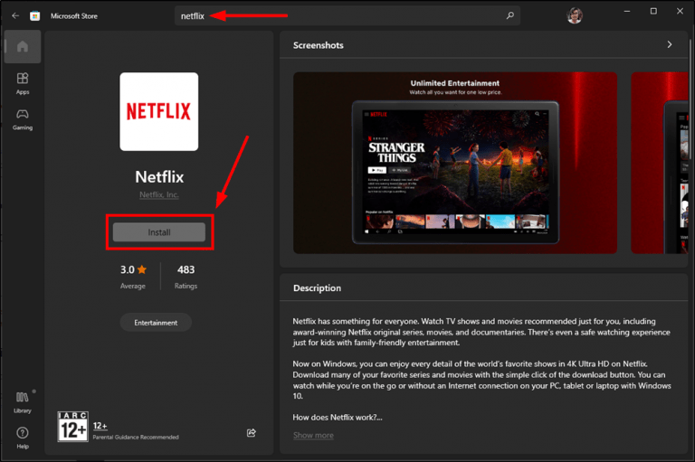Open Help from the sidebar
The width and height of the screenshot is (695, 462).
[x=23, y=438]
